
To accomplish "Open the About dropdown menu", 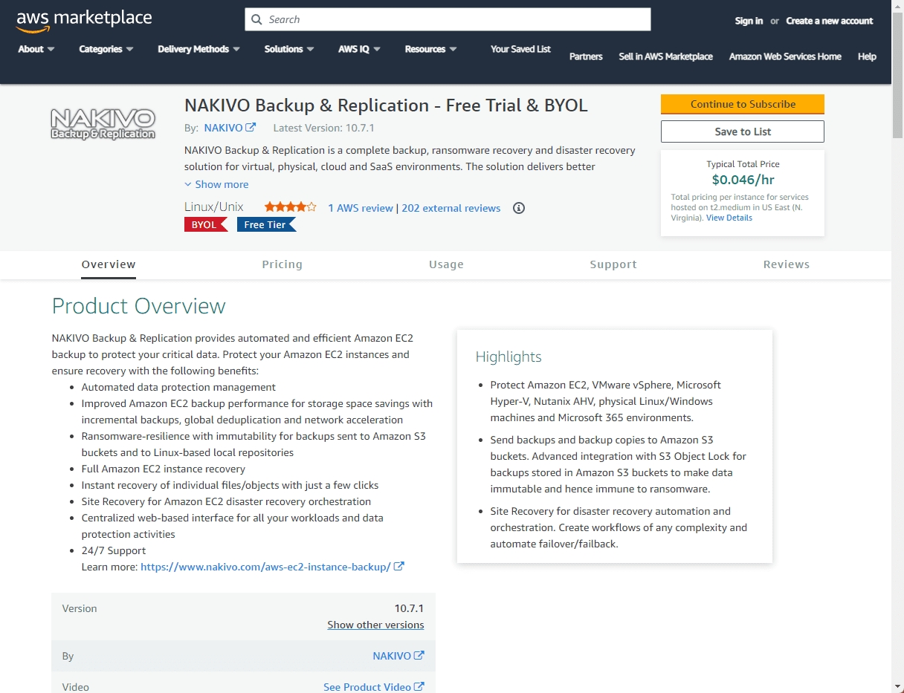I will click(x=36, y=49).
